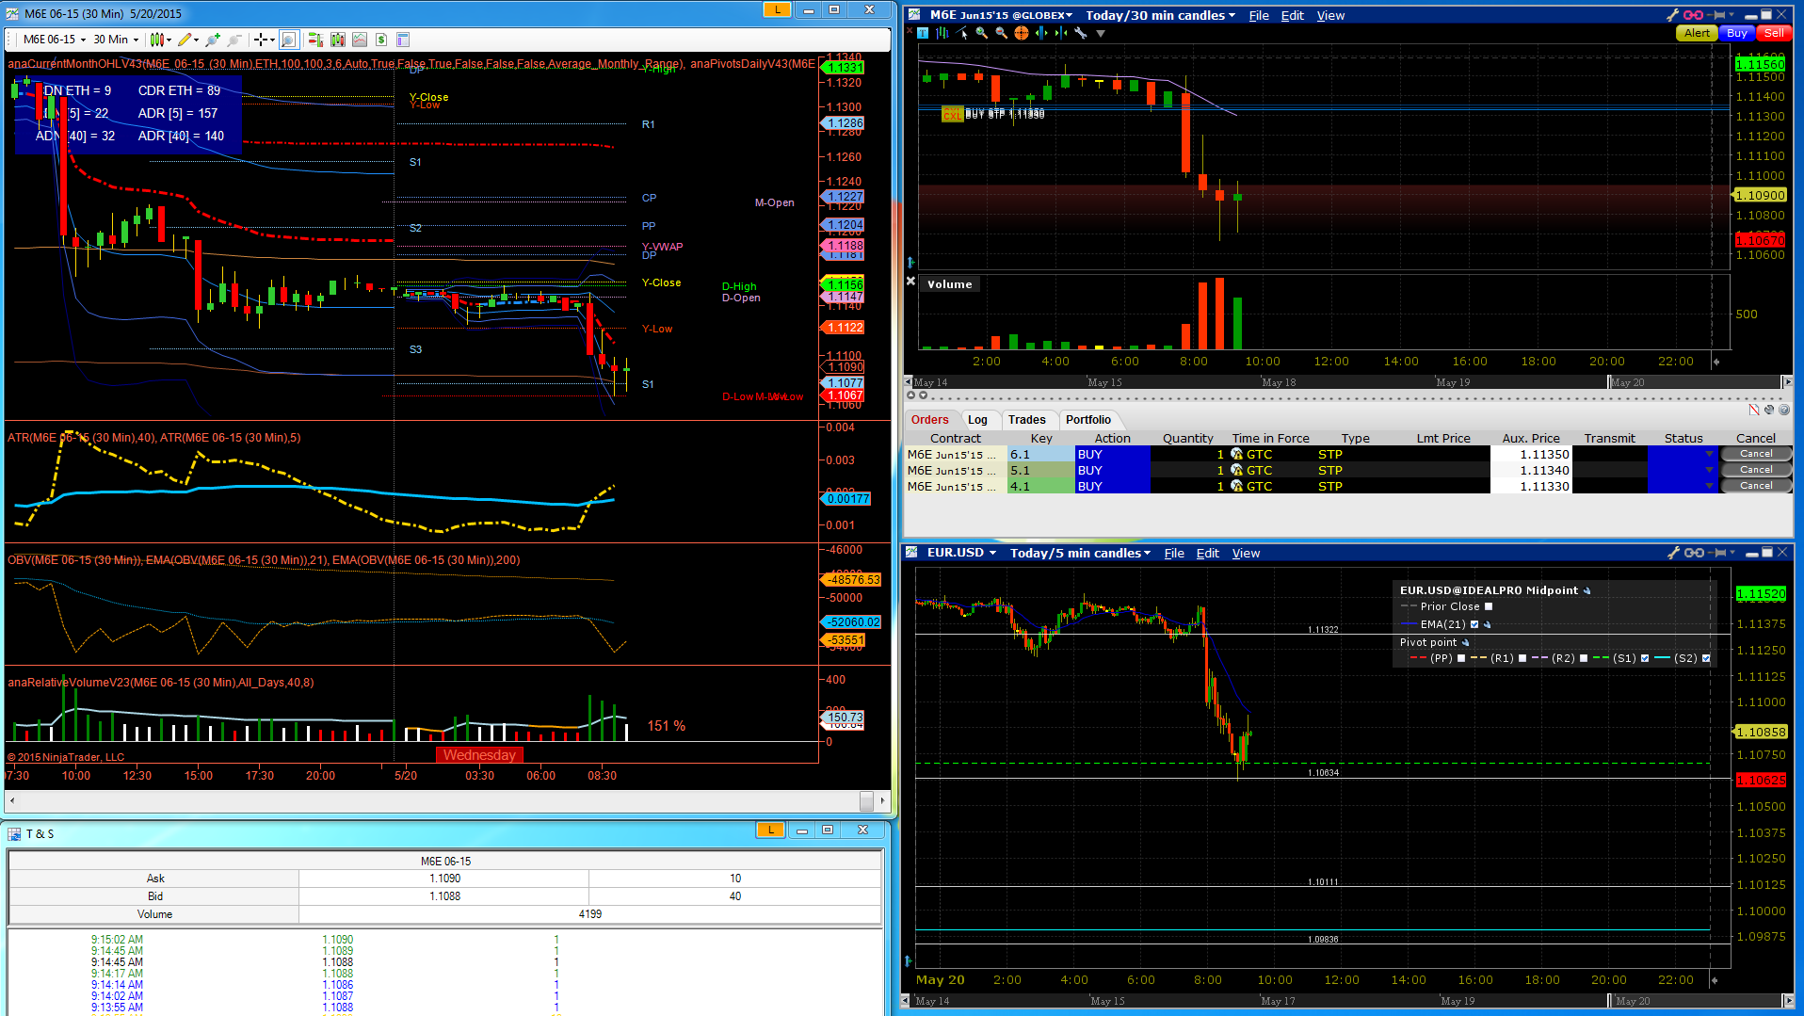Viewport: 1804px width, 1016px height.
Task: Open the 30 Min interval dropdown
Action: (x=116, y=40)
